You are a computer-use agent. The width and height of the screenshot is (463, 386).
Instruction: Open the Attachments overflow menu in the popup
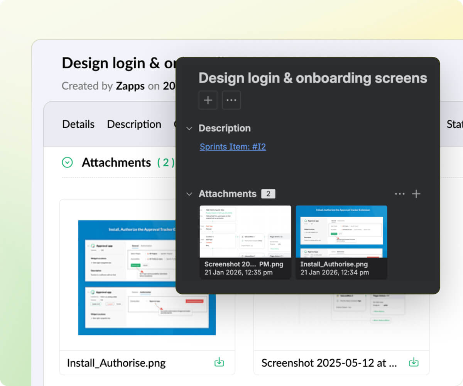click(x=399, y=194)
